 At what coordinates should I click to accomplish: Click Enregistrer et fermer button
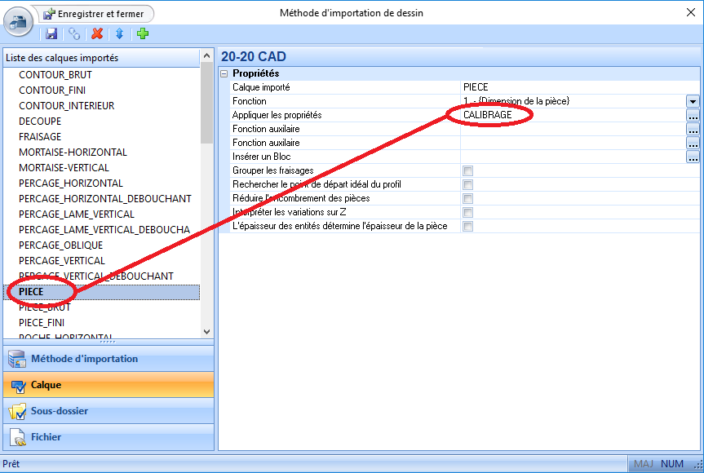(x=93, y=14)
